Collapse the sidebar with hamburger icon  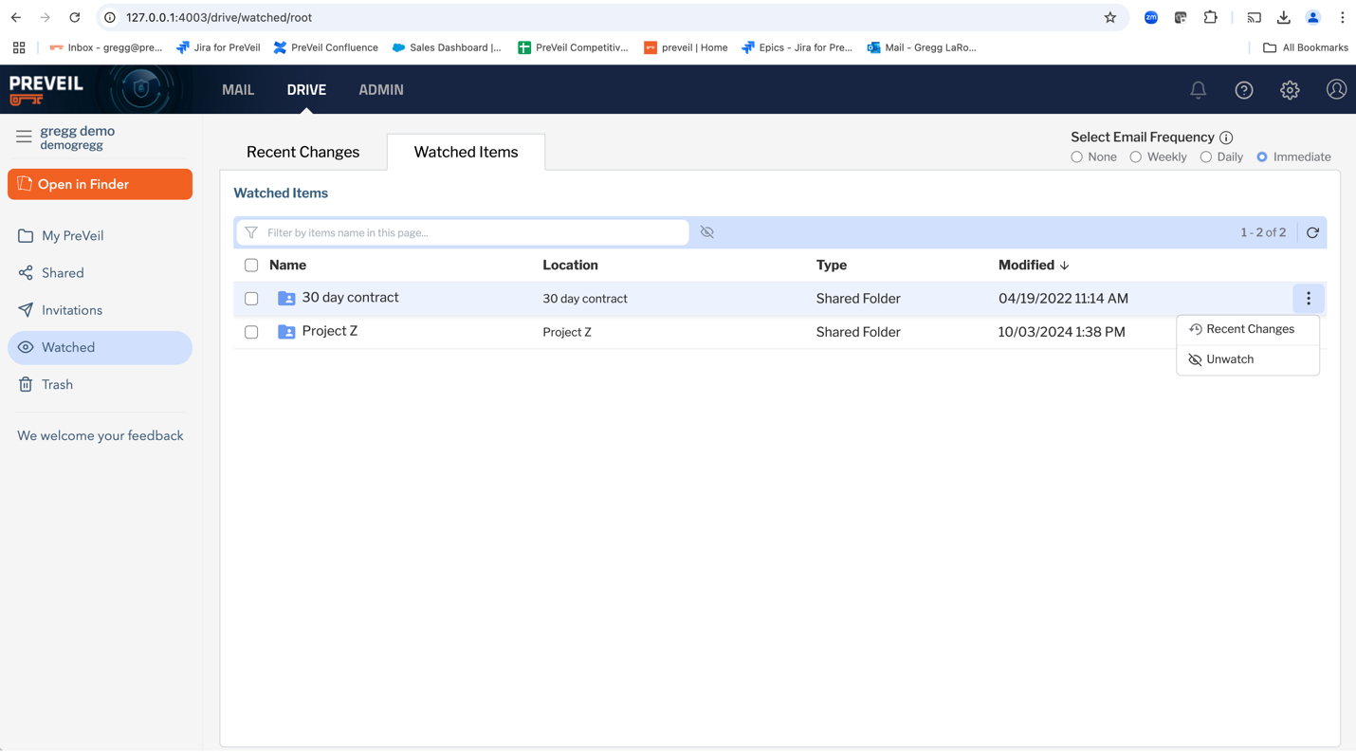tap(24, 137)
